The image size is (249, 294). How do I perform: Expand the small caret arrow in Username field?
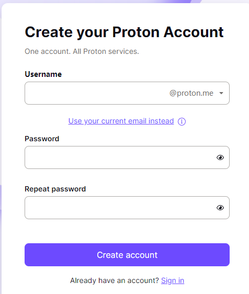221,93
